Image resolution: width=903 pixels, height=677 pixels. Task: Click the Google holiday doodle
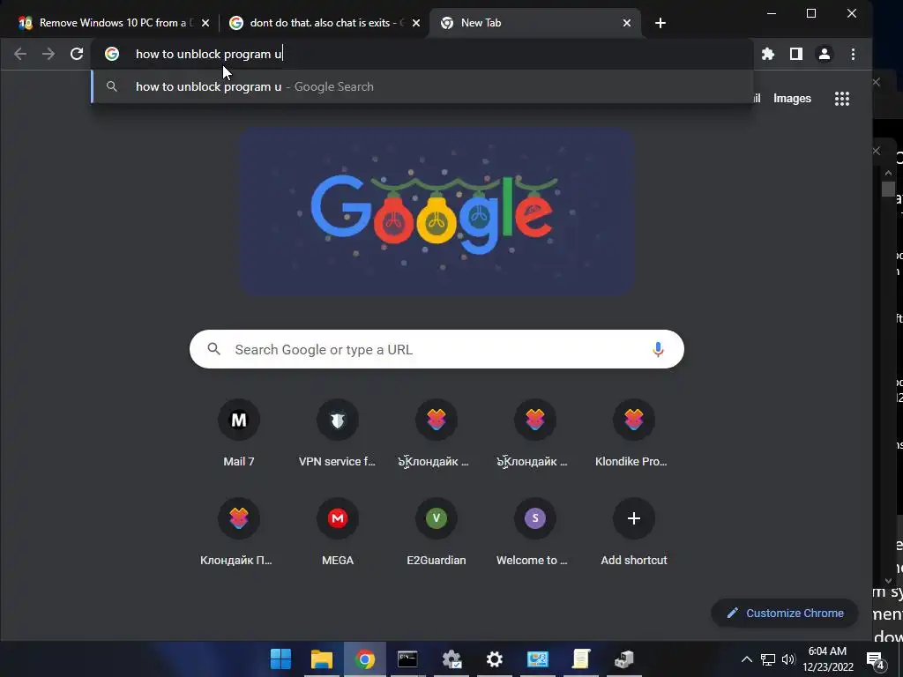pyautogui.click(x=437, y=212)
